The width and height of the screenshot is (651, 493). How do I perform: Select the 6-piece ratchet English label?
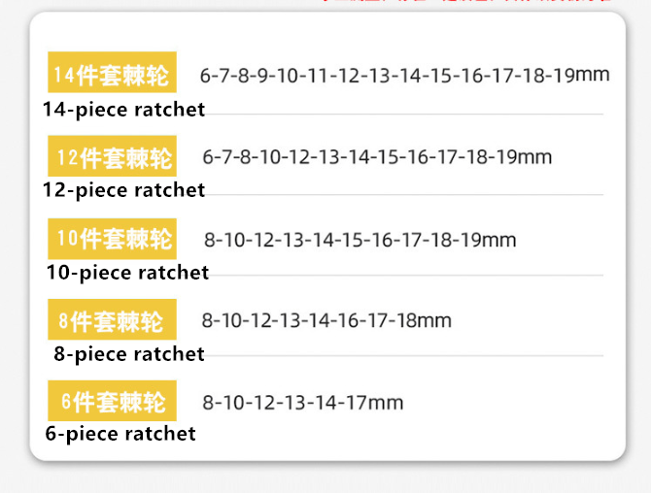tap(120, 434)
